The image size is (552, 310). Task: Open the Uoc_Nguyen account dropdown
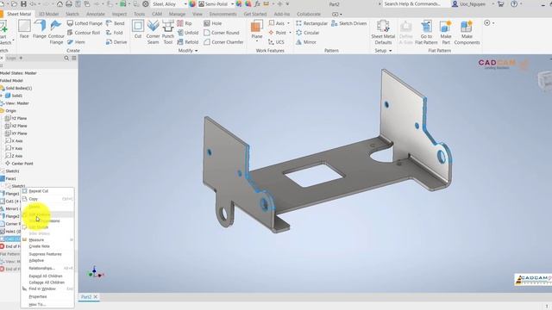(492, 3)
